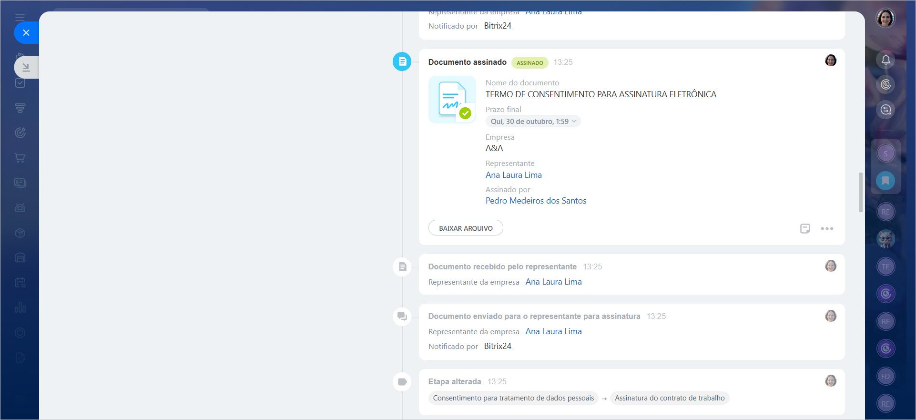Viewport: 916px width, 420px height.
Task: Open the FD avatar chat in the right bar
Action: [885, 376]
